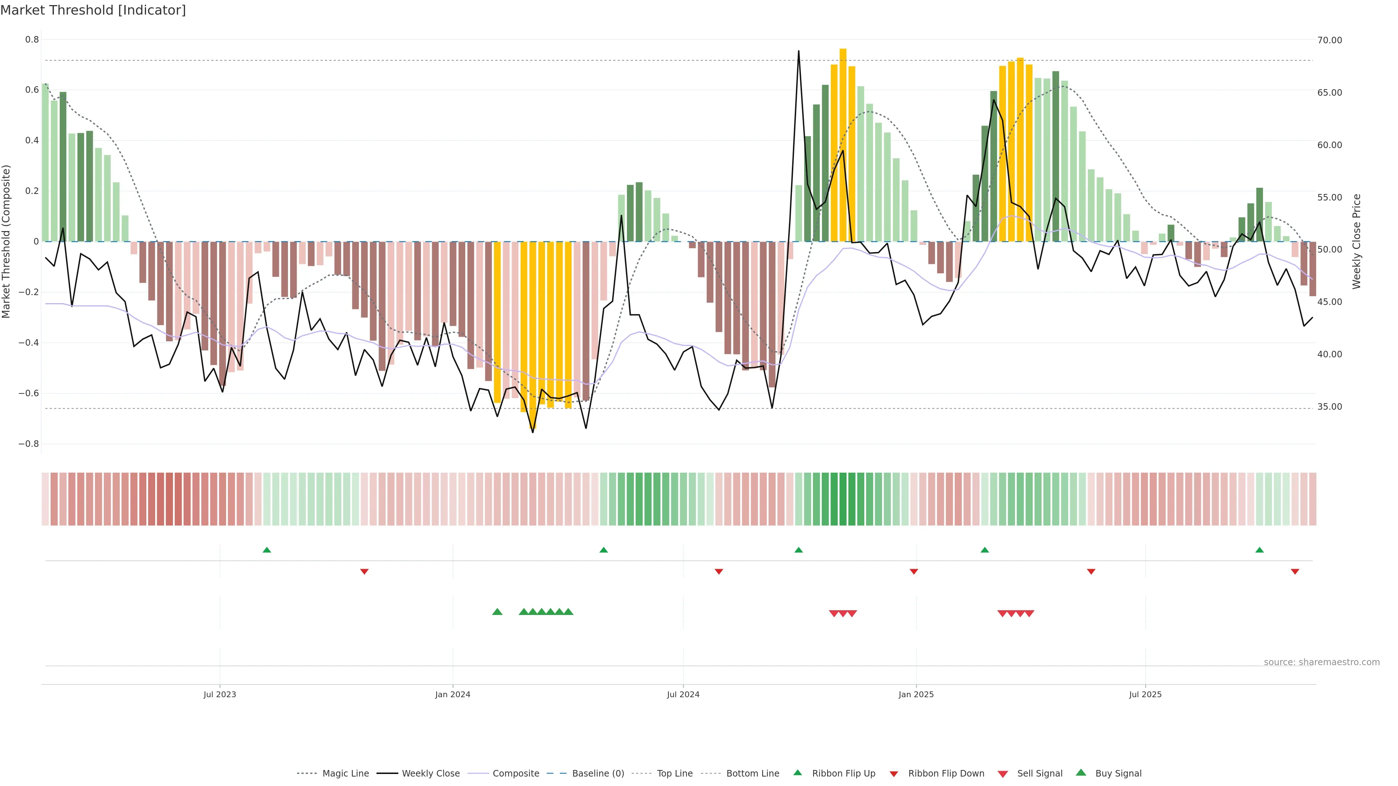Click the Baseline (0) legend label
This screenshot has width=1398, height=786.
(x=598, y=773)
